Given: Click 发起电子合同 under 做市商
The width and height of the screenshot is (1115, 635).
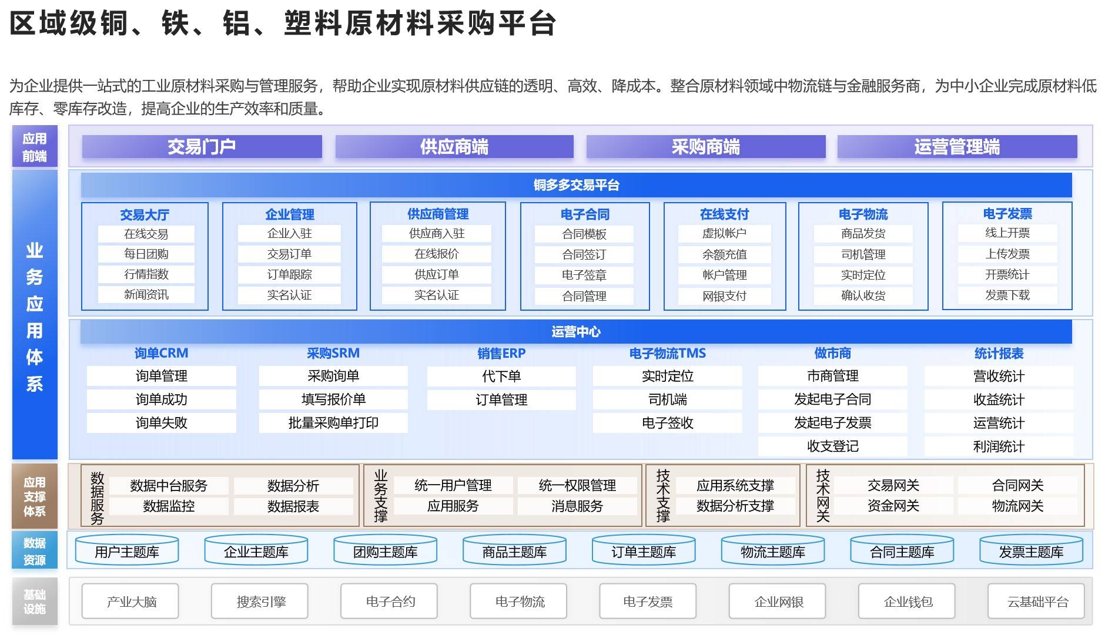Looking at the screenshot, I should pos(832,399).
